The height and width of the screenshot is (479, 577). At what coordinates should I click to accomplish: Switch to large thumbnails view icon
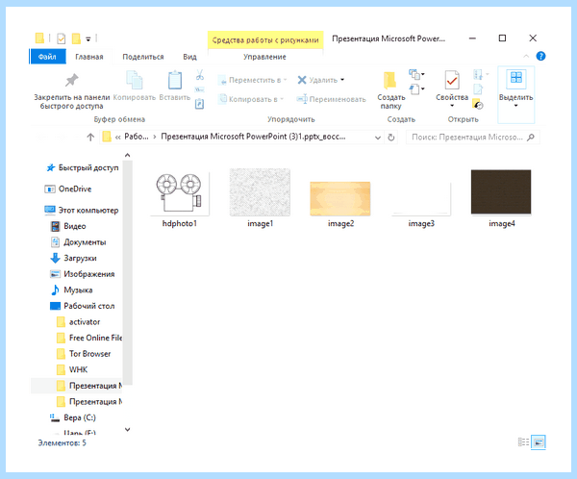click(x=539, y=441)
